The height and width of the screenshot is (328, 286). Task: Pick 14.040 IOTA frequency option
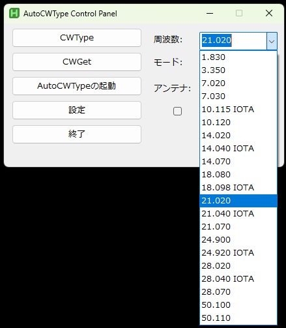[x=238, y=149]
